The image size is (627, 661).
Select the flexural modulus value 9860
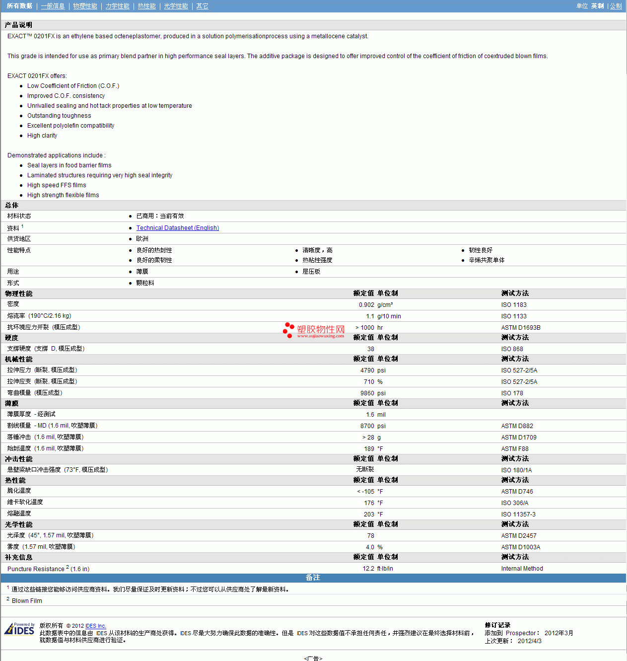coord(368,393)
